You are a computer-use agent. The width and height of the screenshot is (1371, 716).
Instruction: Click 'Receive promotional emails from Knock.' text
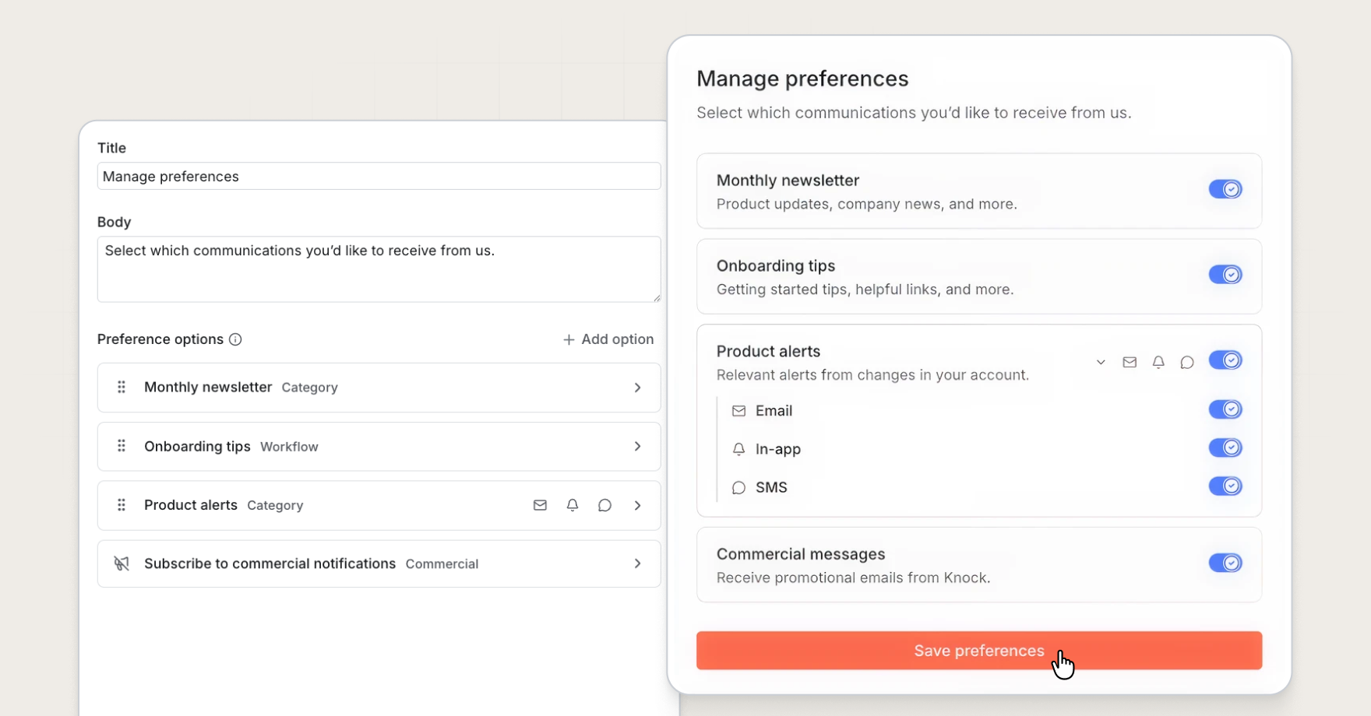pyautogui.click(x=853, y=577)
